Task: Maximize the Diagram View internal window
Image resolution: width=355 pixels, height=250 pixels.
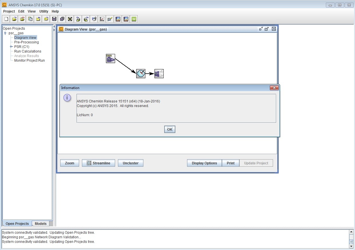Action: 267,29
